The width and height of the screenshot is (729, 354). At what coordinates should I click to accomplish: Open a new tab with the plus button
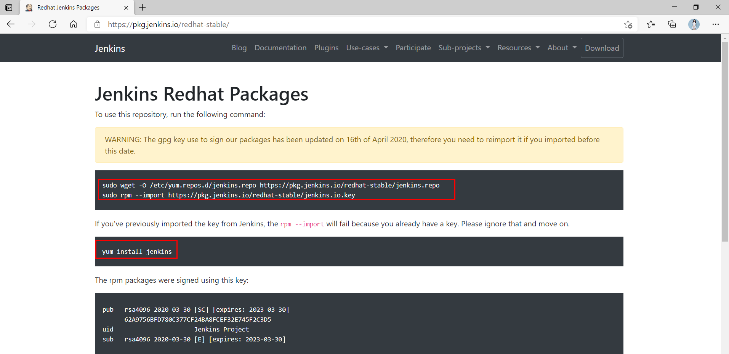[143, 8]
